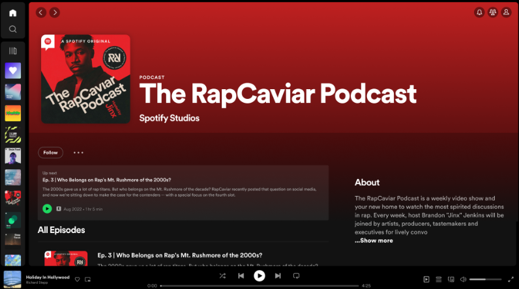Open Ep. 3 thumbnail in All Episodes

click(66, 258)
